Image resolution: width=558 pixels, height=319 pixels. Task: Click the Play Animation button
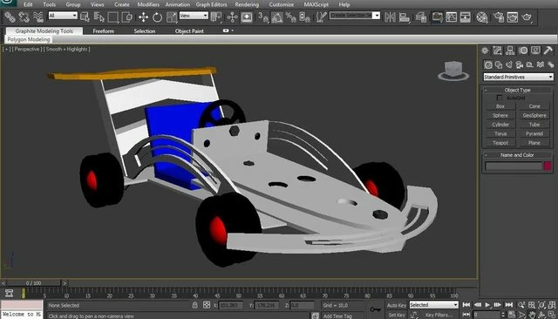tap(487, 305)
